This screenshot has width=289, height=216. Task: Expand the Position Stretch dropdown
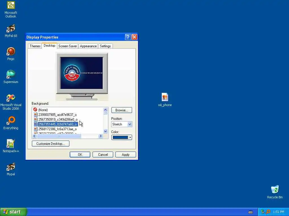tap(130, 124)
